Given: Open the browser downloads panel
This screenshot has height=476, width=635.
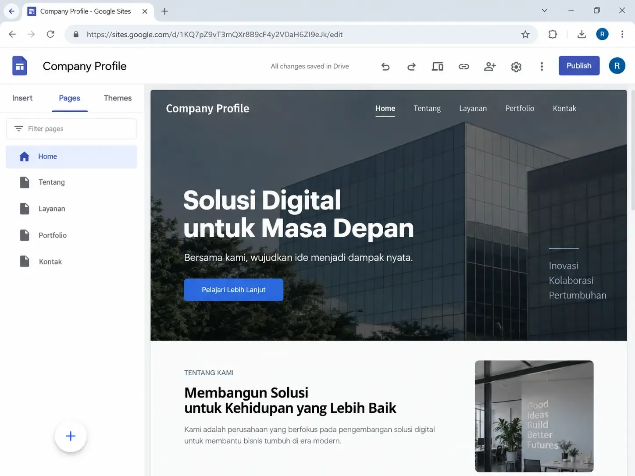Looking at the screenshot, I should pyautogui.click(x=581, y=34).
